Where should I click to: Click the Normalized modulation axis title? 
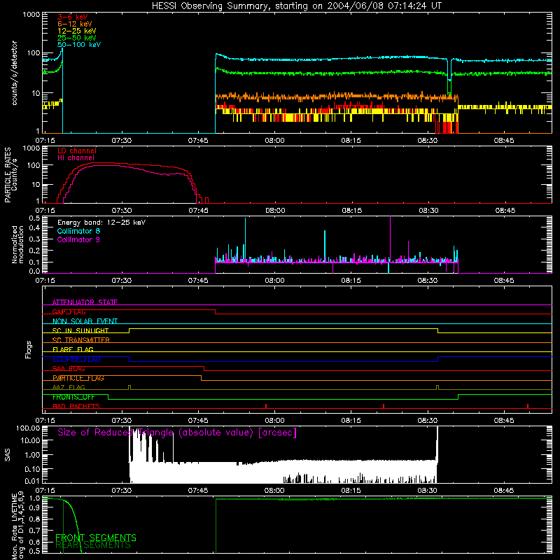tap(17, 244)
